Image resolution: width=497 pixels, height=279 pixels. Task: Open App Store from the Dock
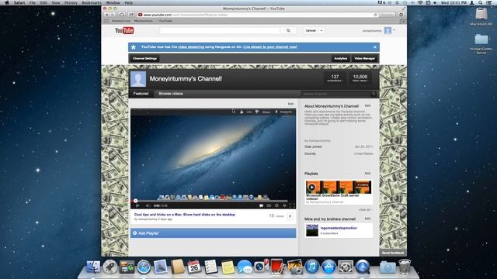coord(328,267)
